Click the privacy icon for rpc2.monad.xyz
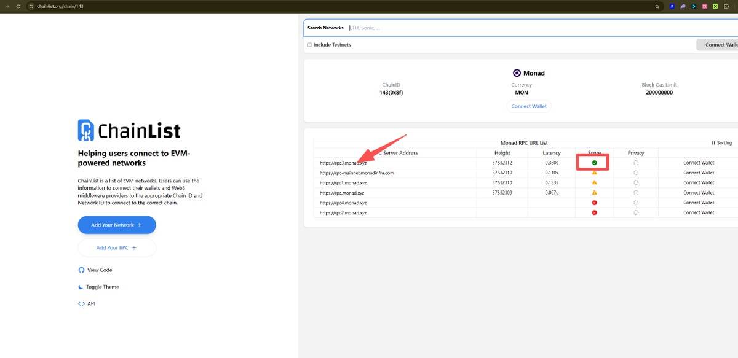 pos(636,212)
